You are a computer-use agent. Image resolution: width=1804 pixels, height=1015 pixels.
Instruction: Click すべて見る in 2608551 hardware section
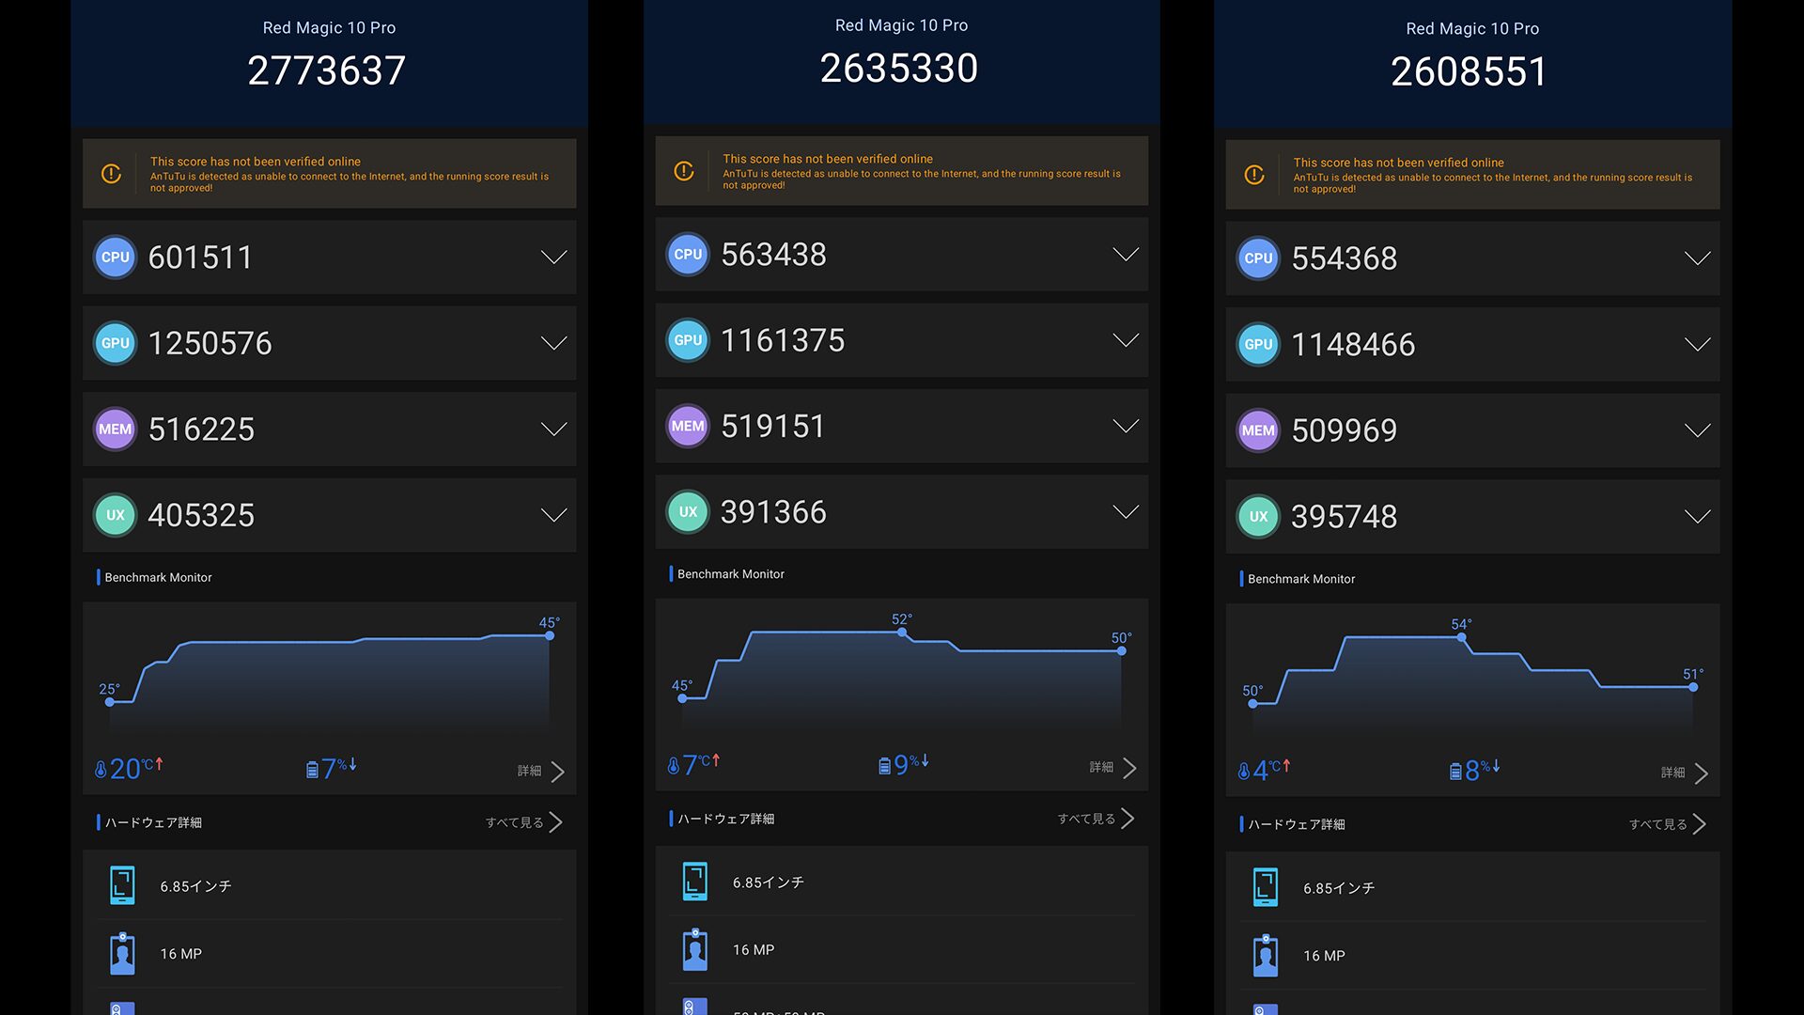click(1668, 824)
